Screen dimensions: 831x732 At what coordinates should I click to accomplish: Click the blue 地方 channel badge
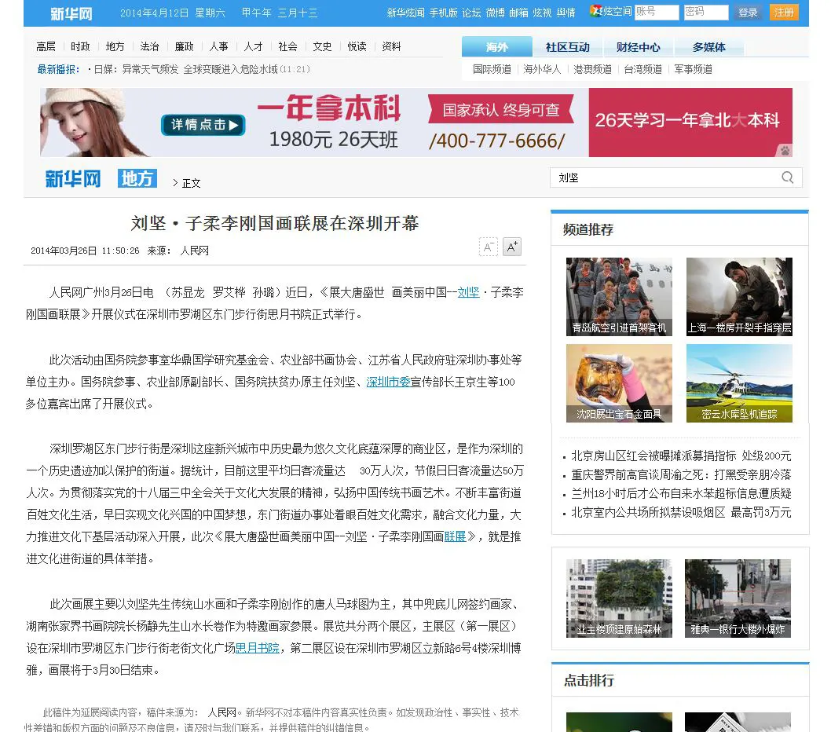click(x=137, y=178)
